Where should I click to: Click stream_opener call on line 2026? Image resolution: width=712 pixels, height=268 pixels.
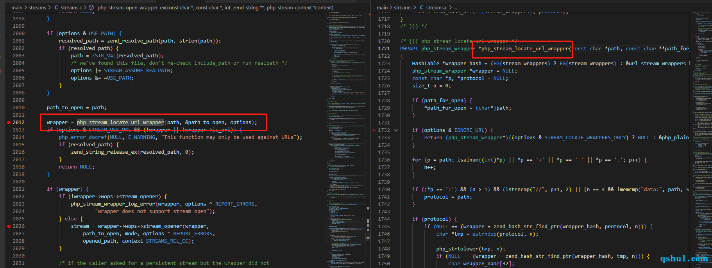[x=163, y=226]
